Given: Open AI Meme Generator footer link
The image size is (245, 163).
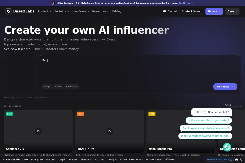Looking at the screenshot, I should 132,160.
